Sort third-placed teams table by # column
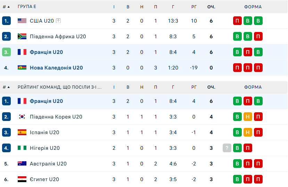 click(x=6, y=87)
